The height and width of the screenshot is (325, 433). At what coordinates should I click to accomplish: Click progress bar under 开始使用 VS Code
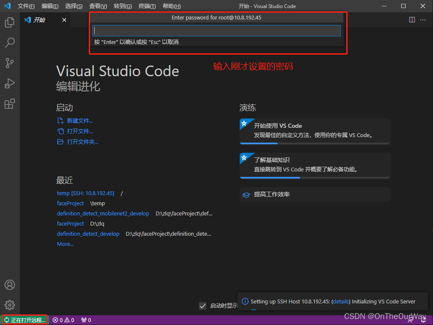(x=315, y=143)
